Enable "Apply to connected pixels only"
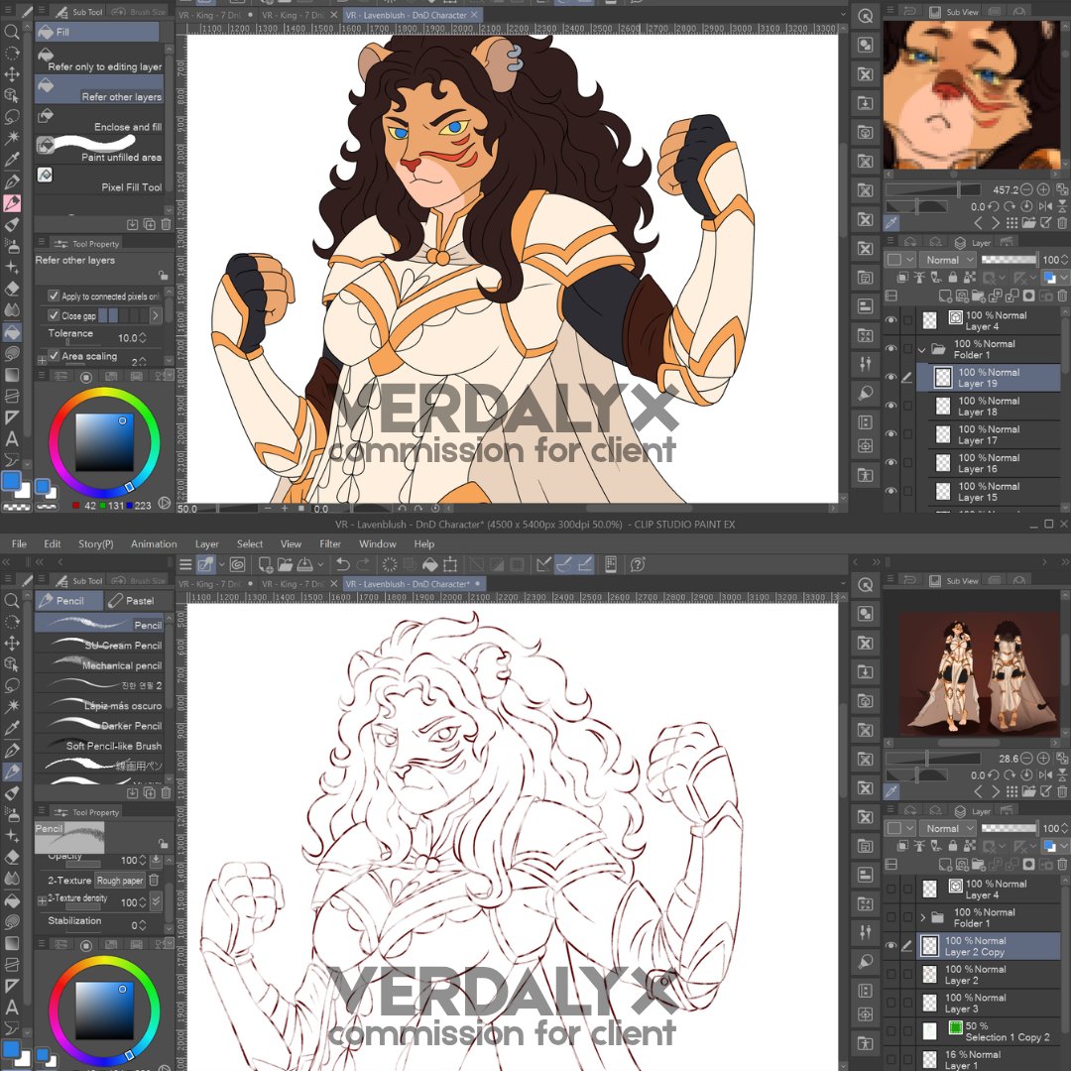Viewport: 1071px width, 1071px height. [x=55, y=296]
